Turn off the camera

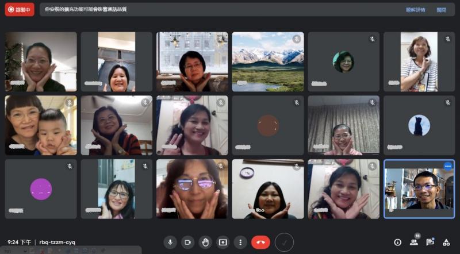coord(187,243)
